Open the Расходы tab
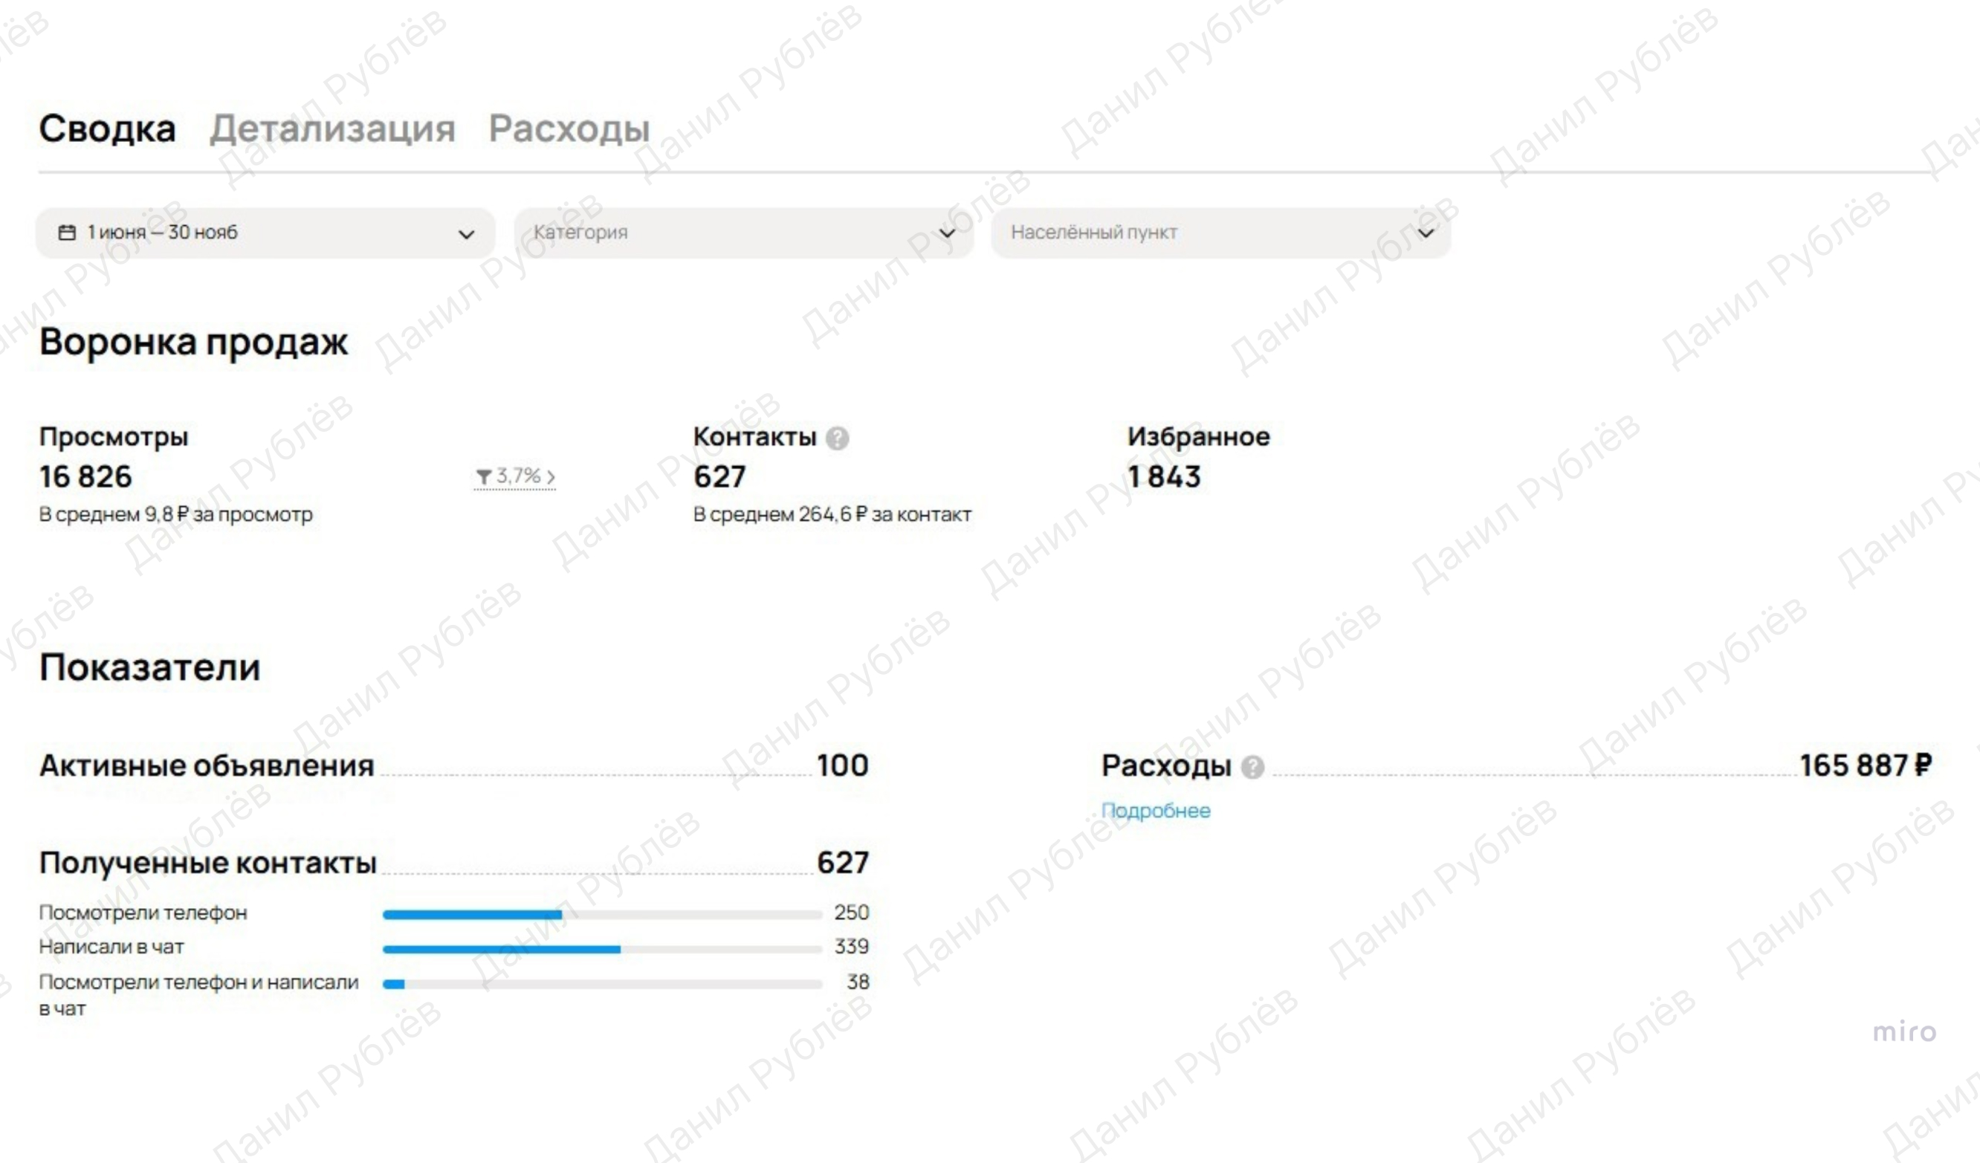Image resolution: width=1980 pixels, height=1163 pixels. tap(569, 128)
